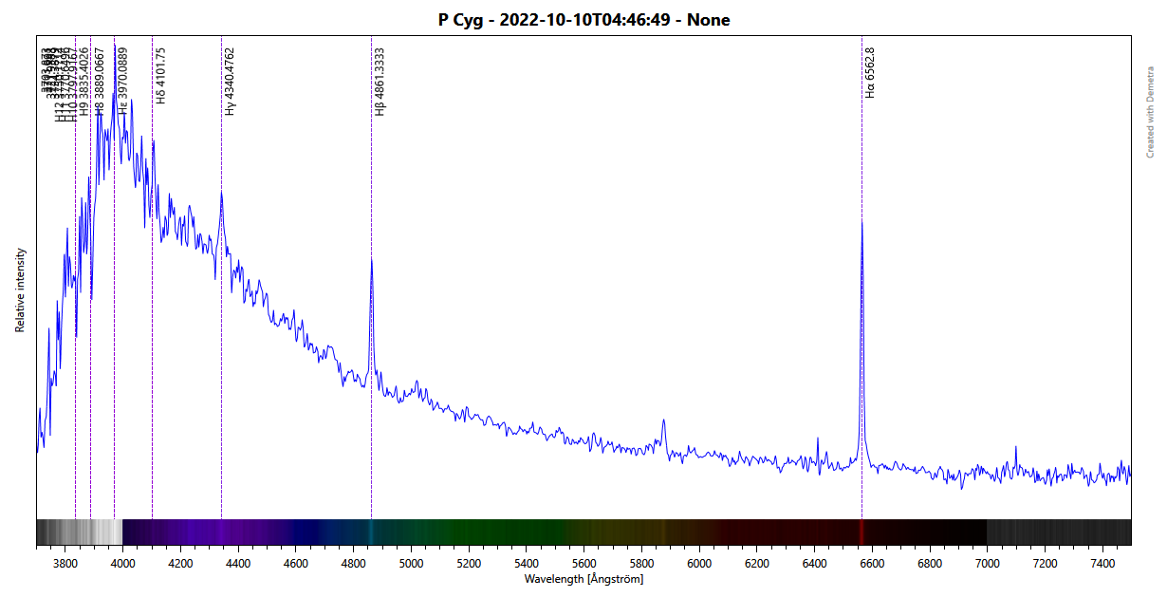Click the top of the Hβ emission peak
1167x597 pixels.
coord(371,259)
